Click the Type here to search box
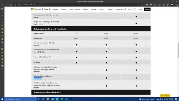The image size is (179, 101). point(20,99)
